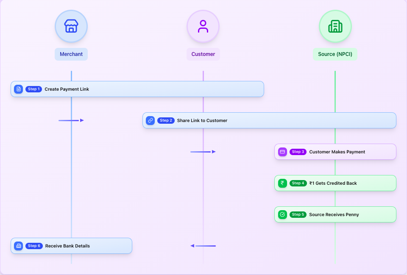The image size is (407, 275).
Task: Select the checkmark icon on Step 5
Action: coord(282,214)
